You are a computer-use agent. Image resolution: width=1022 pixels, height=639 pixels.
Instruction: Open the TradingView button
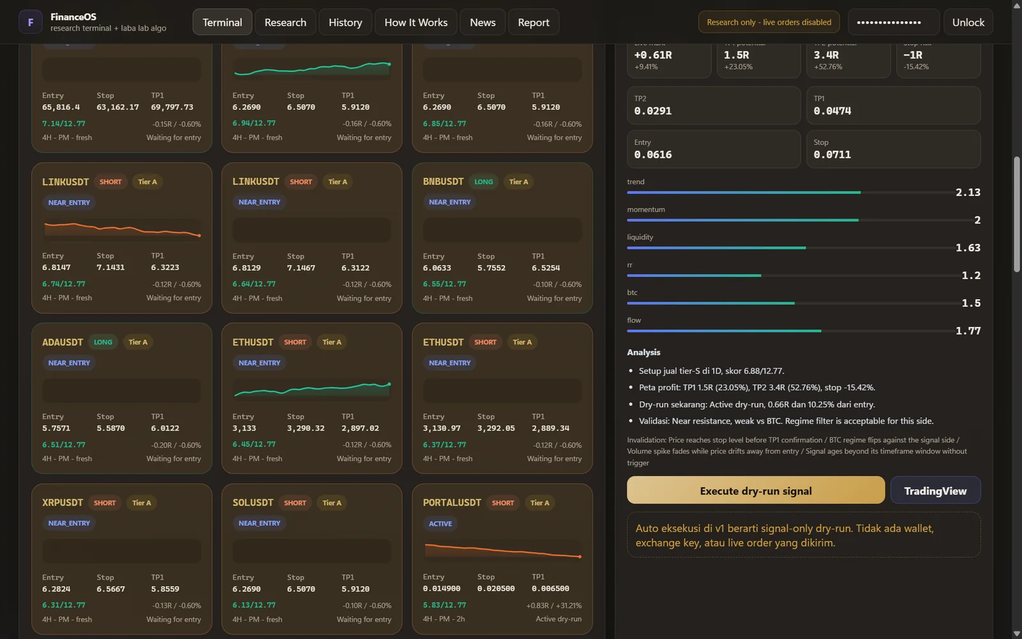click(x=935, y=490)
